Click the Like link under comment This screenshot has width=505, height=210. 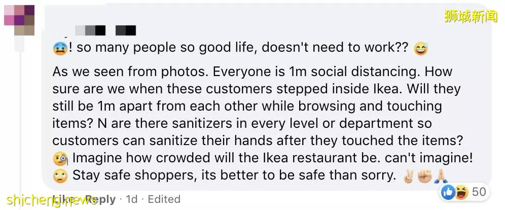pos(61,200)
